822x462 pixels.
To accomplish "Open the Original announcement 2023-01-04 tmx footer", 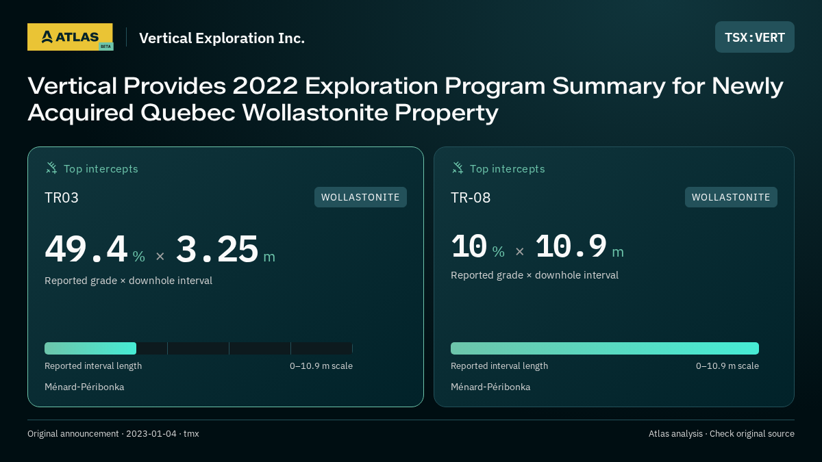I will pyautogui.click(x=113, y=434).
